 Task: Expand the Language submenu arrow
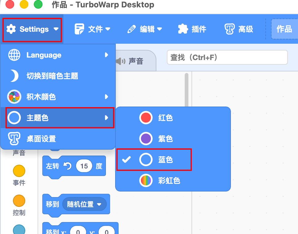[107, 55]
